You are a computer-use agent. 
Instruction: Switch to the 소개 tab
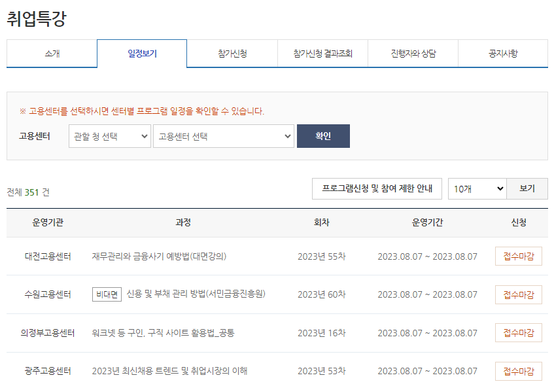click(x=51, y=54)
